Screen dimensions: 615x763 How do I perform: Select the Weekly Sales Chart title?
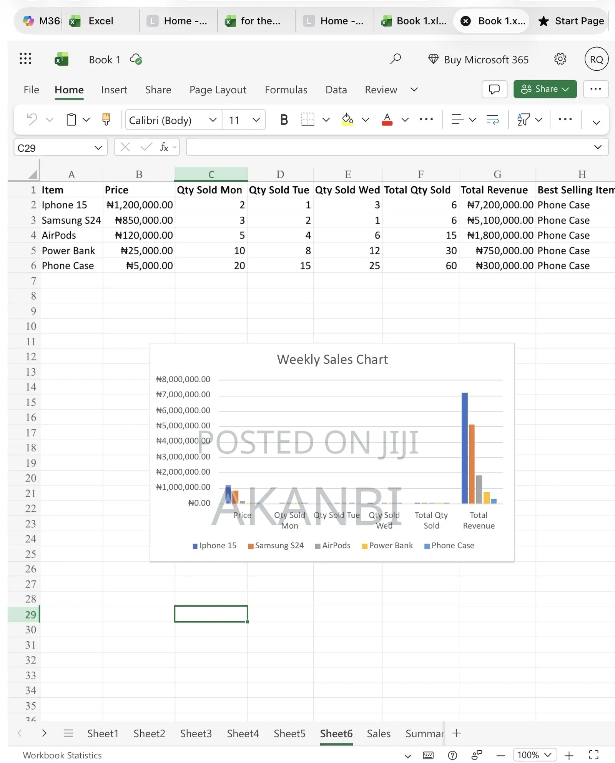332,359
